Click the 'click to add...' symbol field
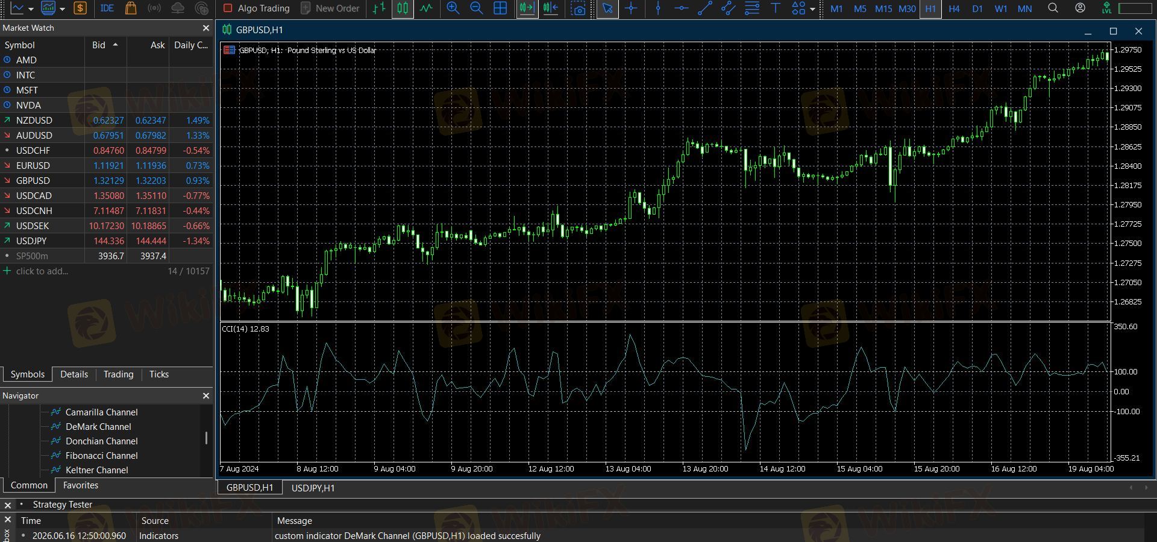The image size is (1157, 542). coord(42,271)
